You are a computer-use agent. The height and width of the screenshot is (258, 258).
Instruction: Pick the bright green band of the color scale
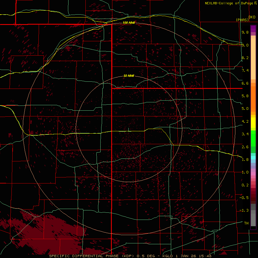(x=253, y=138)
